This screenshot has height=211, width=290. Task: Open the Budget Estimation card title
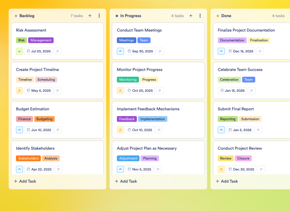33,109
